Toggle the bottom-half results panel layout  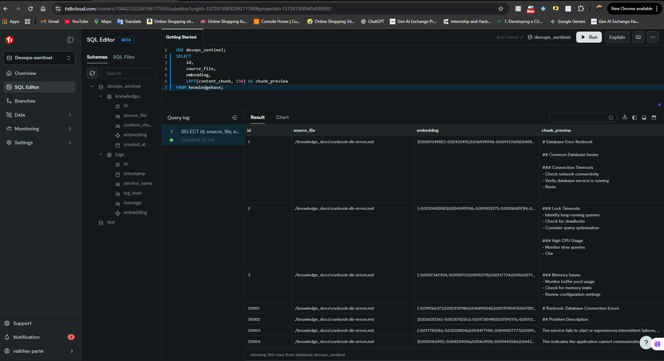click(x=644, y=118)
